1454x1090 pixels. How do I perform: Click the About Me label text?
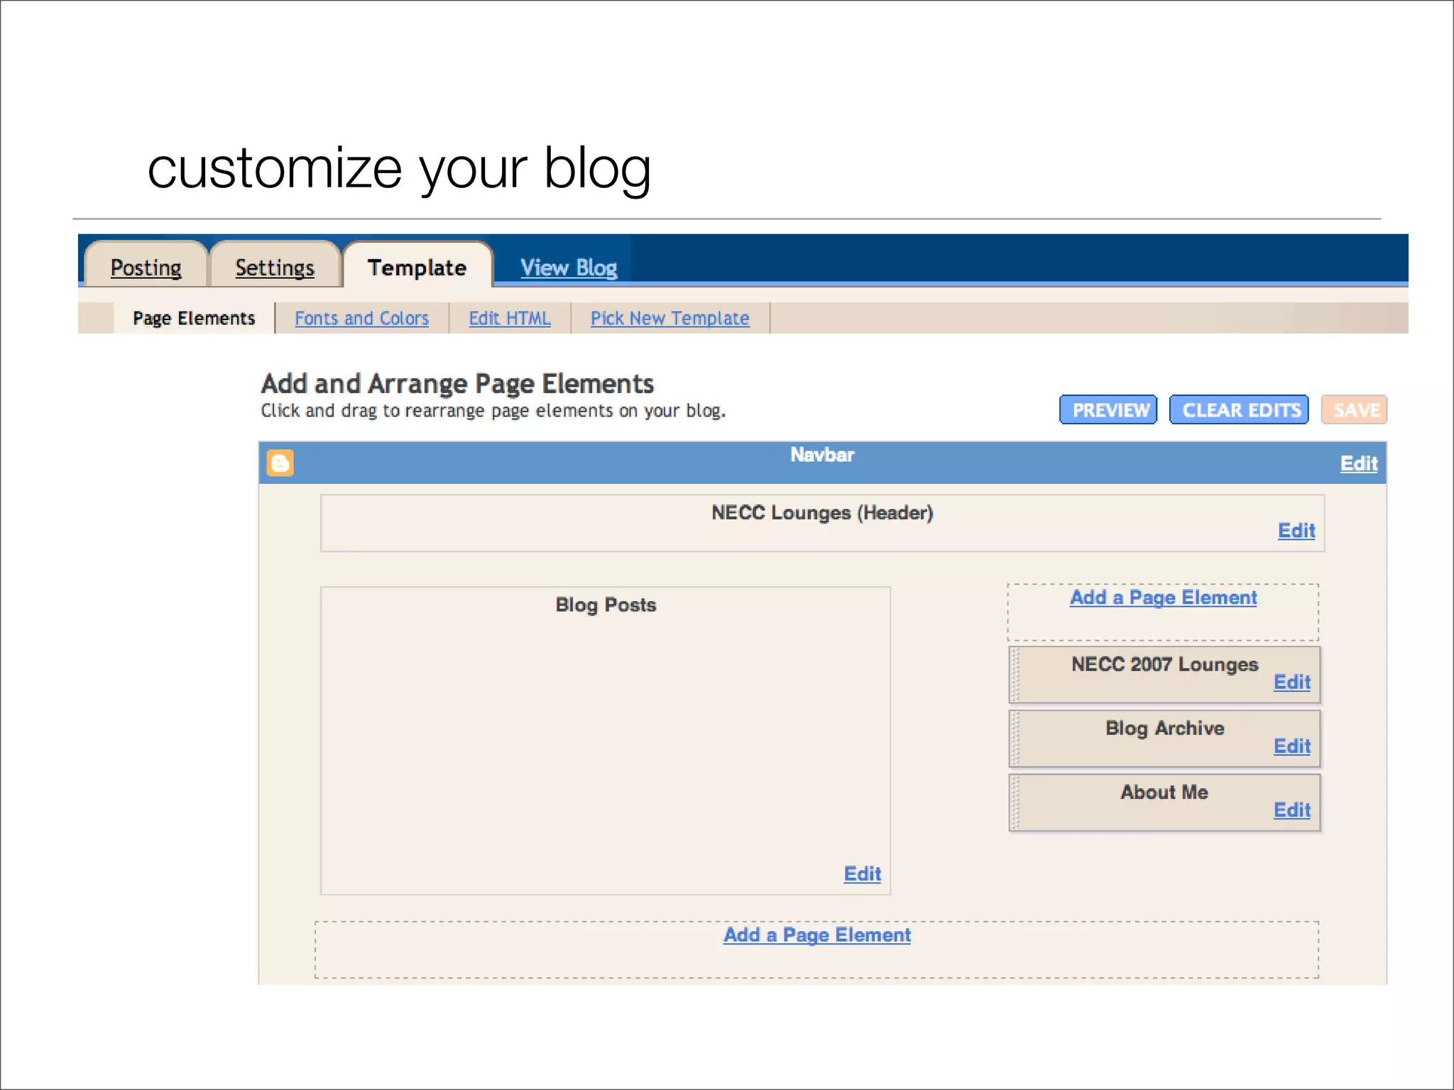pyautogui.click(x=1164, y=792)
